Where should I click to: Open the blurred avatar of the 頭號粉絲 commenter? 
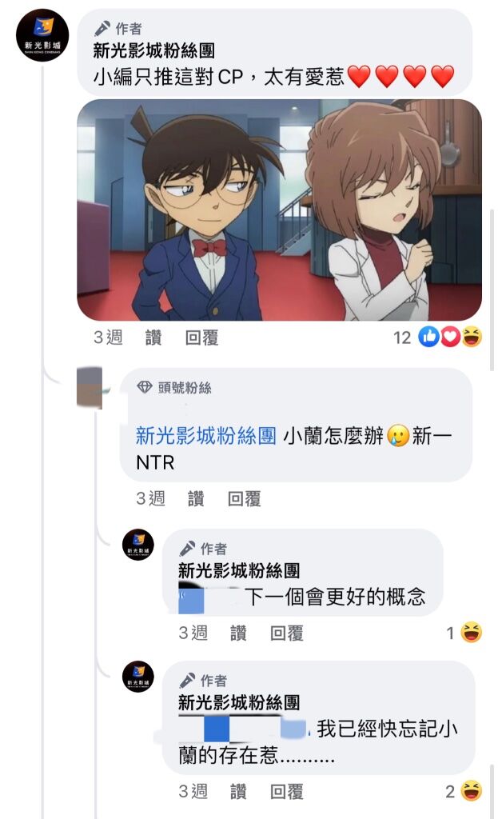point(90,388)
